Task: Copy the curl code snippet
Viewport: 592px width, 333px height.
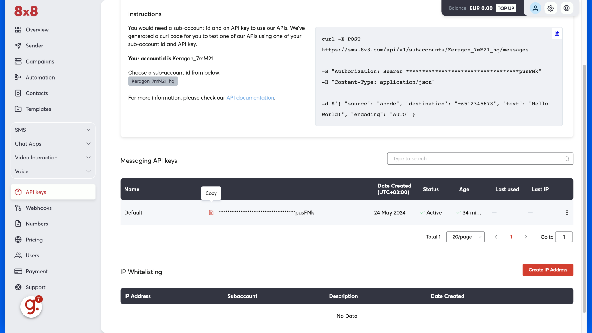Action: pos(557,33)
